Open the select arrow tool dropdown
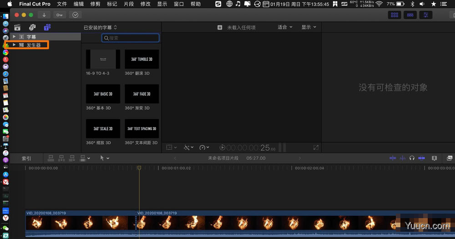455x239 pixels. click(x=105, y=158)
